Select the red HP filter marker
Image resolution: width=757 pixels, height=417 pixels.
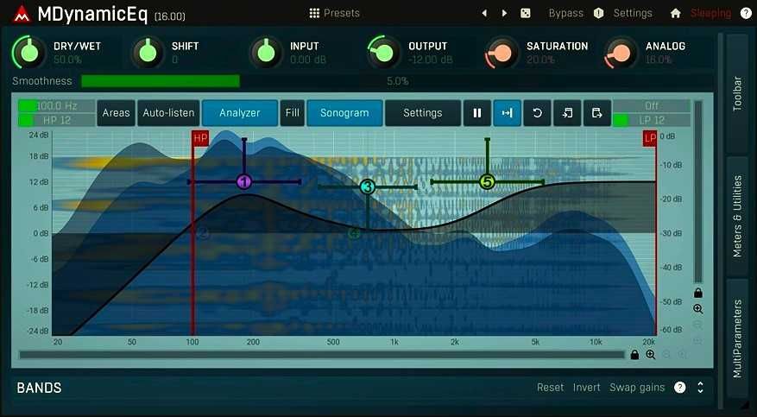(200, 138)
